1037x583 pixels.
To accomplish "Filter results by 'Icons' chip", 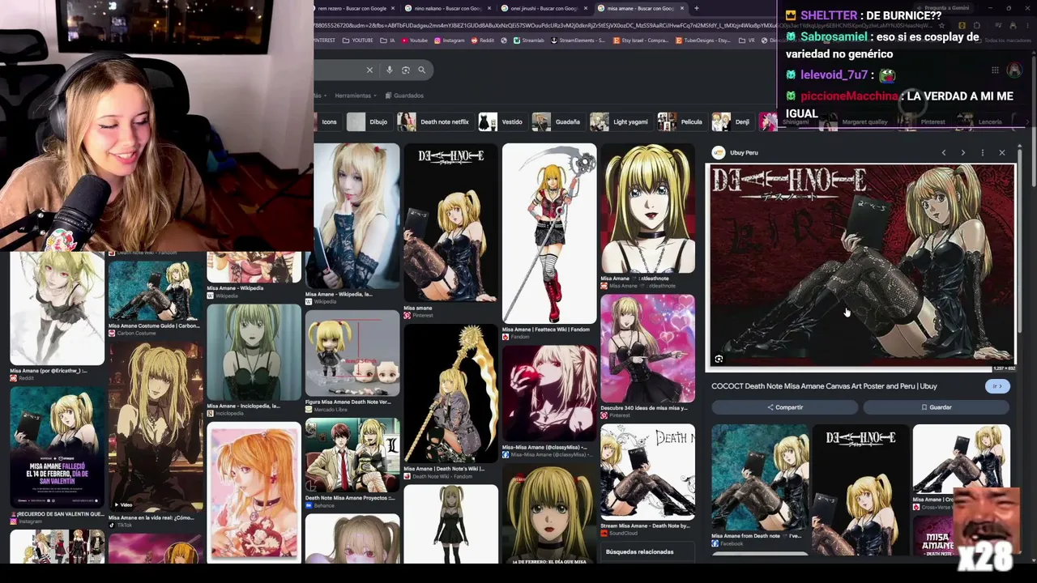I will pyautogui.click(x=328, y=121).
